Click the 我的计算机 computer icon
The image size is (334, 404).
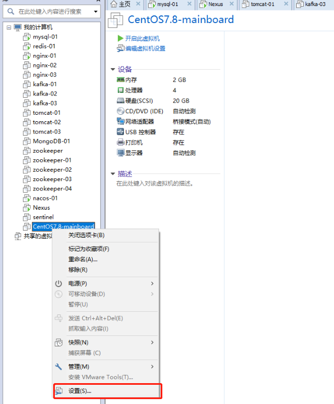coord(18,27)
